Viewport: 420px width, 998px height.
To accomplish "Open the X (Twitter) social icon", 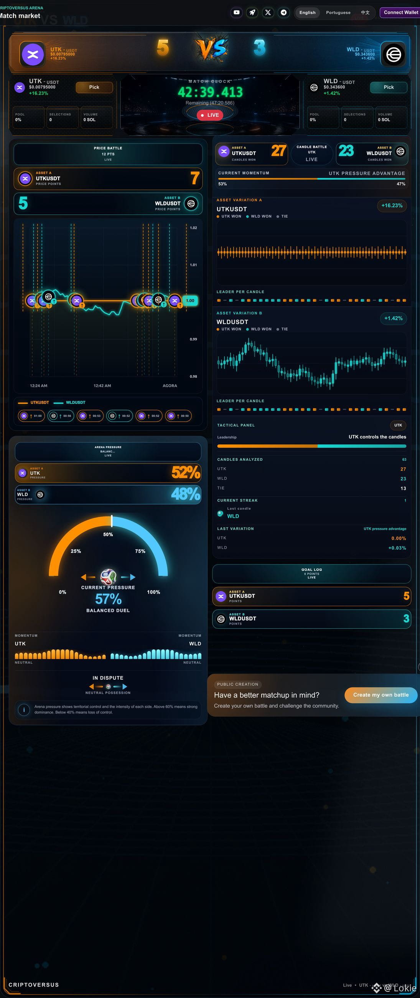I will coord(268,12).
